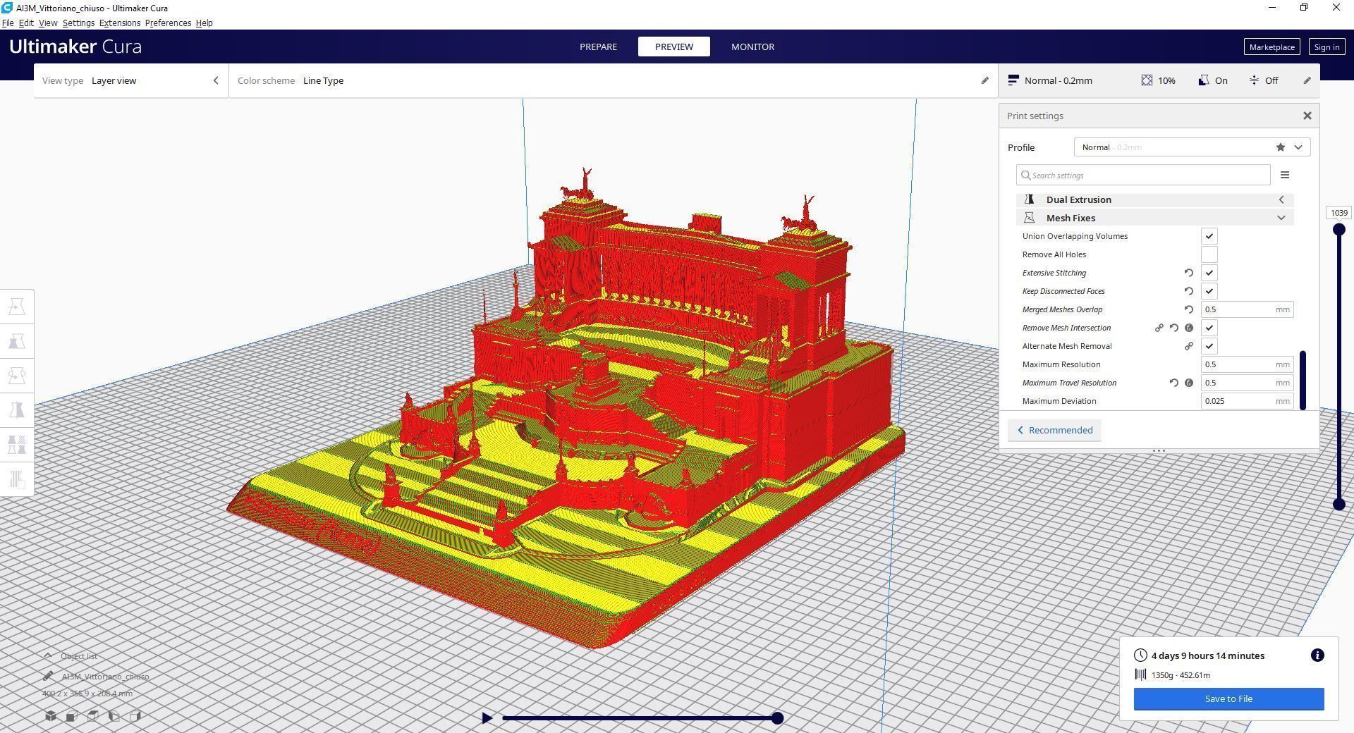Select the Per Model Settings tool
The image size is (1354, 733).
pyautogui.click(x=17, y=445)
